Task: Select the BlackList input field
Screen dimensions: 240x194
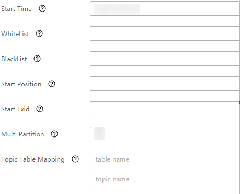Action: 165,59
